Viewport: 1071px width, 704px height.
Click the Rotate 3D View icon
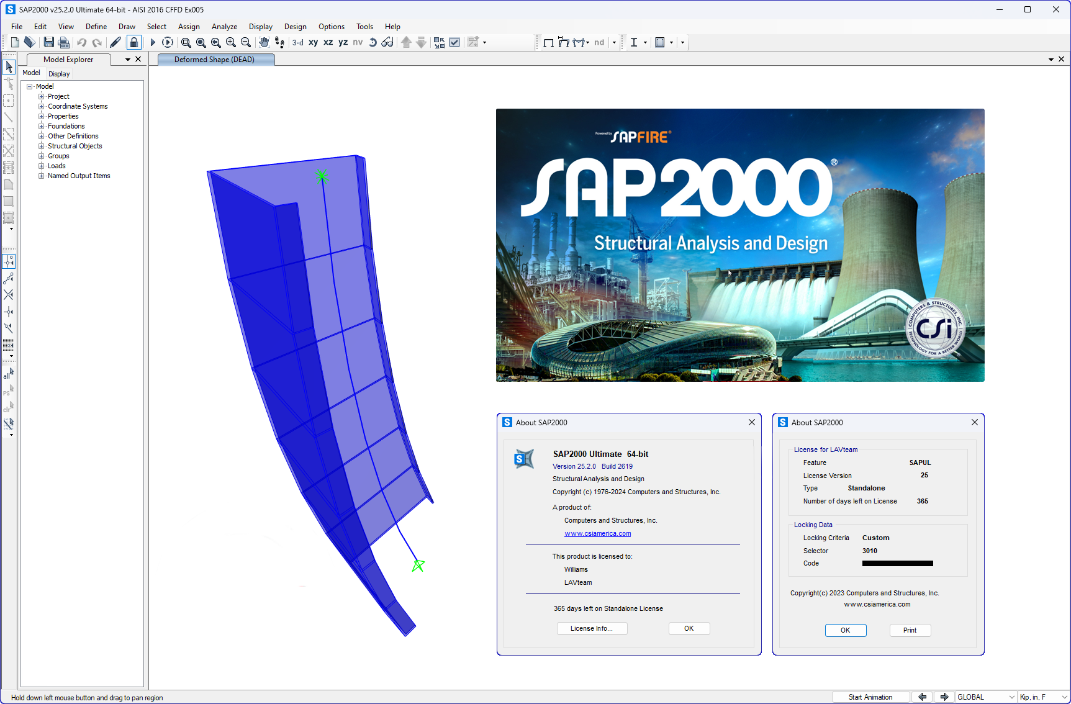(373, 42)
